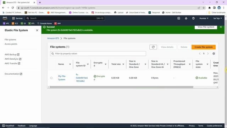Open Cookie preferences in footer
Image resolution: width=227 pixels, height=128 pixels.
(x=214, y=126)
